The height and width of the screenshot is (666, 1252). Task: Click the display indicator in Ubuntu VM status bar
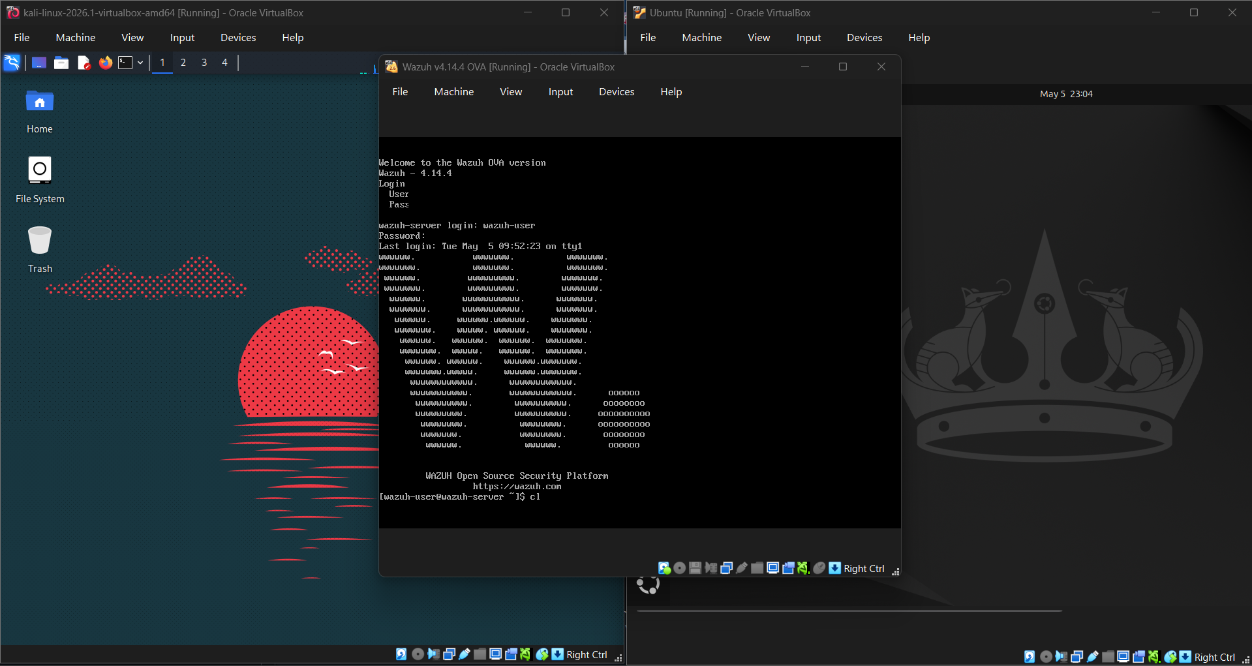pos(1123,657)
